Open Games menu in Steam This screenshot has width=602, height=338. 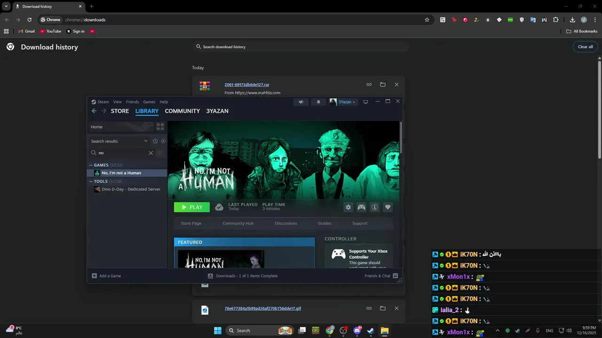pos(149,102)
